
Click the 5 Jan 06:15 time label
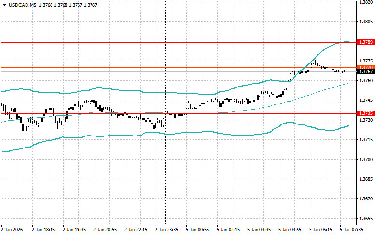tap(321, 230)
